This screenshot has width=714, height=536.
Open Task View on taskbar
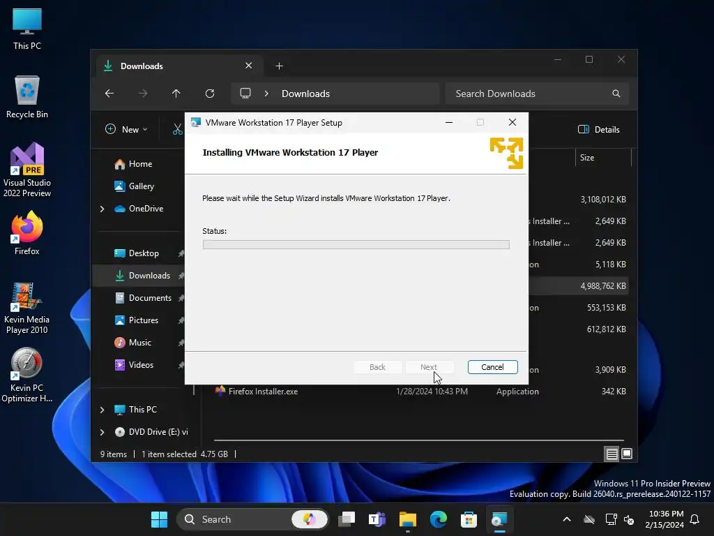click(347, 519)
